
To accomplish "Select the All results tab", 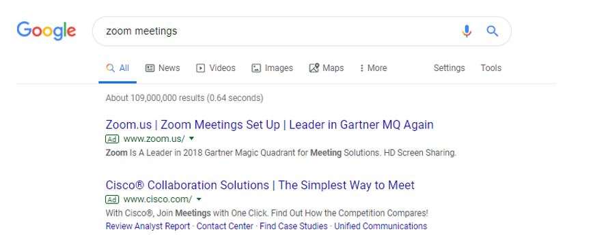I will 118,68.
